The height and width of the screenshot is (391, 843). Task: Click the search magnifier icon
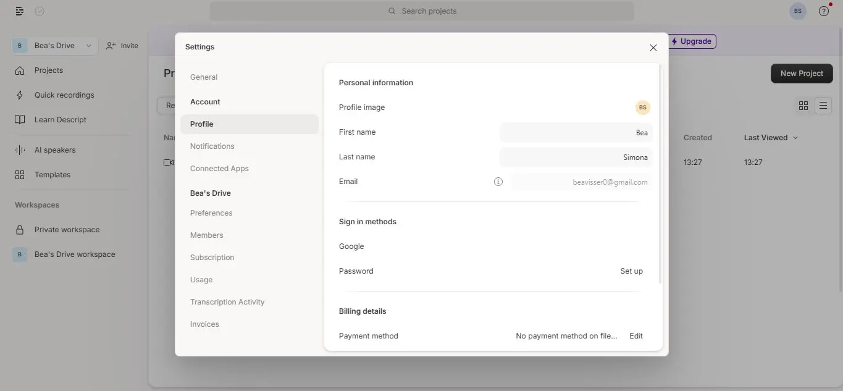392,11
